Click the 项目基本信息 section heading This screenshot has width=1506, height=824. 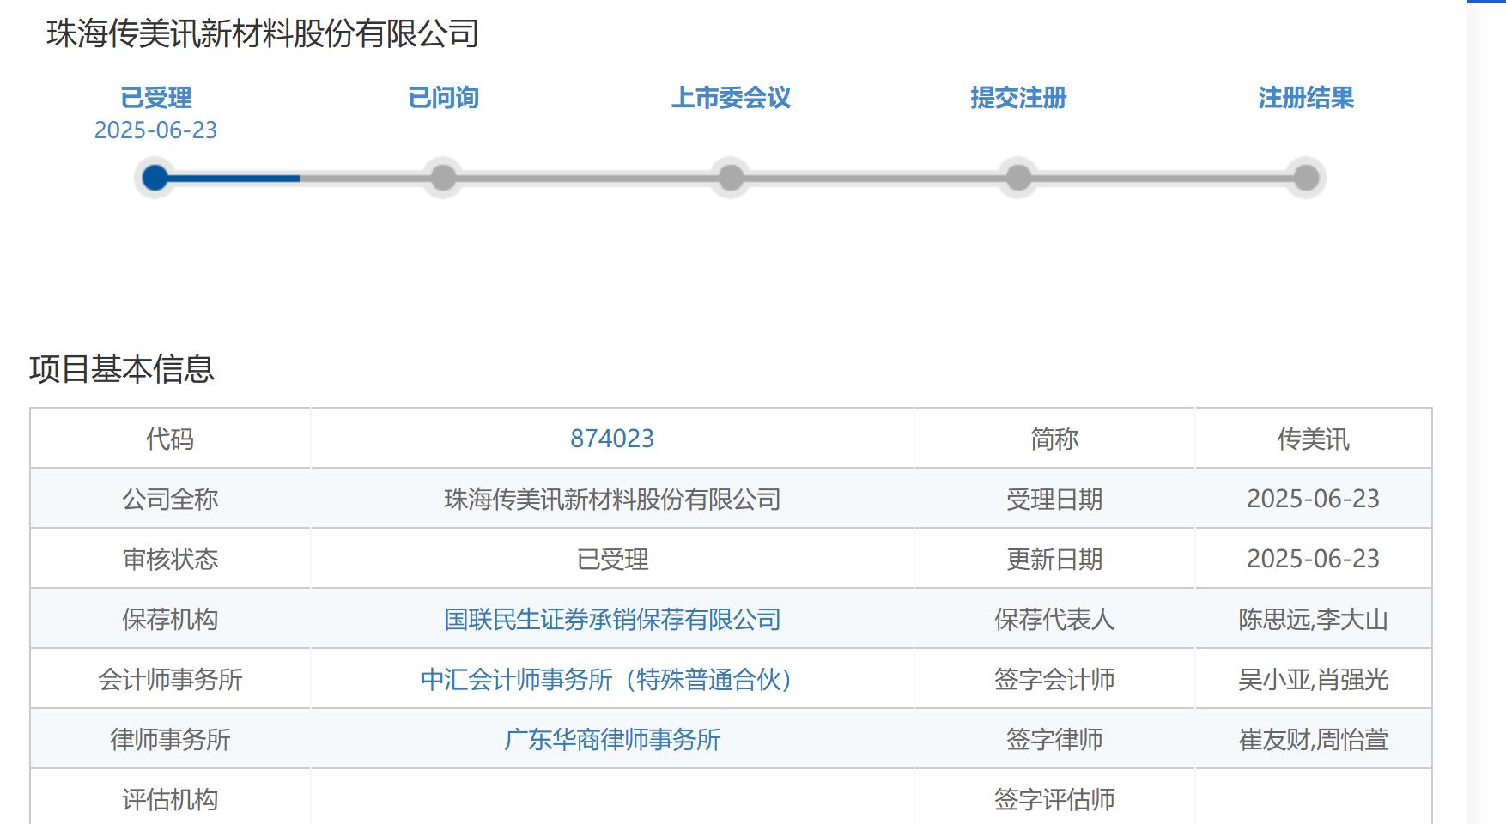[x=122, y=369]
